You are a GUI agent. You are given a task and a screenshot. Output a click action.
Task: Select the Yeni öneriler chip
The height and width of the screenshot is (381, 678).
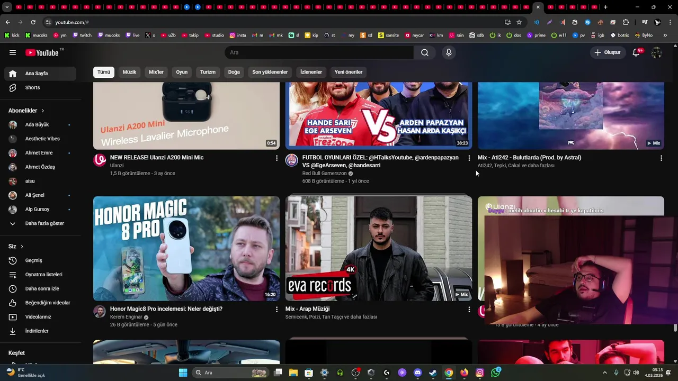pos(349,72)
